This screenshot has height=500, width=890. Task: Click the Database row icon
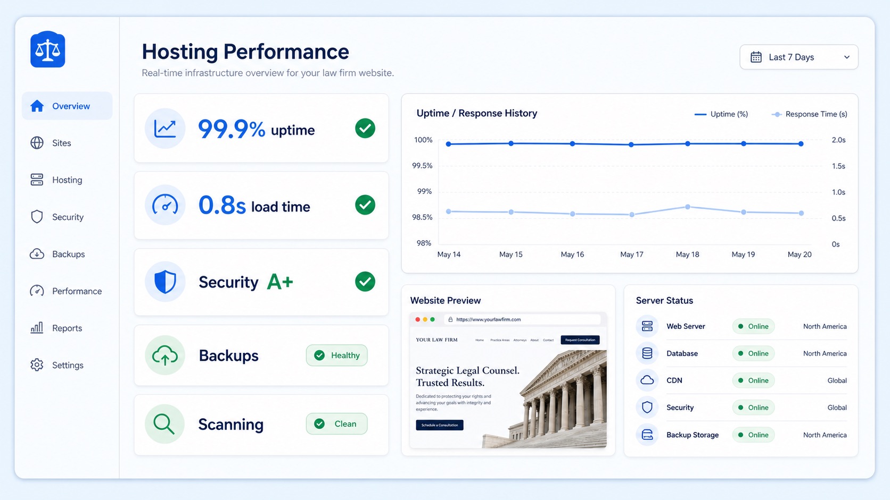pyautogui.click(x=647, y=353)
